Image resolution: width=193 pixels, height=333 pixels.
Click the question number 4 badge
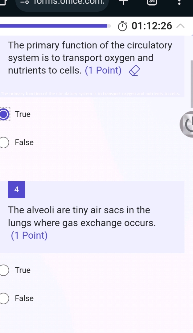click(x=16, y=190)
